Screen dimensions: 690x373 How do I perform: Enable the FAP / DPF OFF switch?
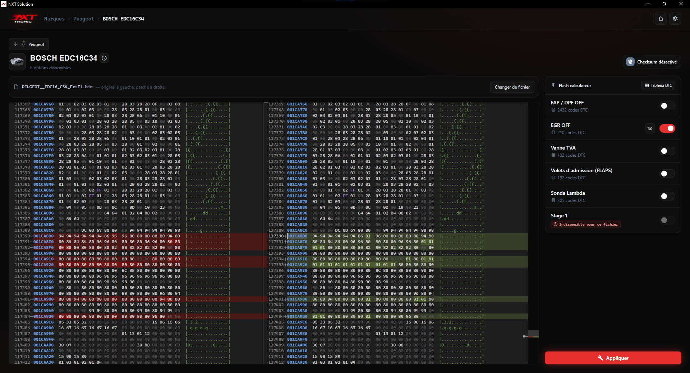(667, 106)
